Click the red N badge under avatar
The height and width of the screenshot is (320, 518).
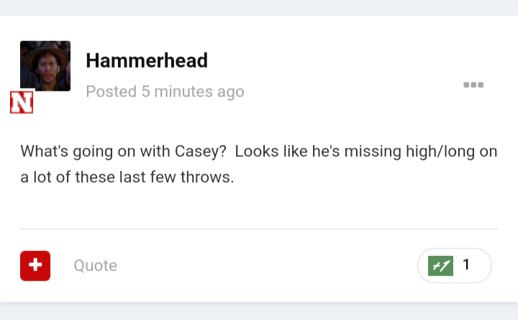point(22,103)
